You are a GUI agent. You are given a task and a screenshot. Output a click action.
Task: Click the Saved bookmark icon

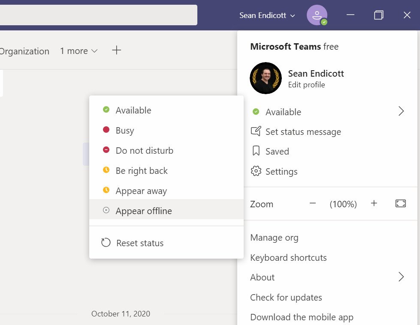tap(256, 151)
